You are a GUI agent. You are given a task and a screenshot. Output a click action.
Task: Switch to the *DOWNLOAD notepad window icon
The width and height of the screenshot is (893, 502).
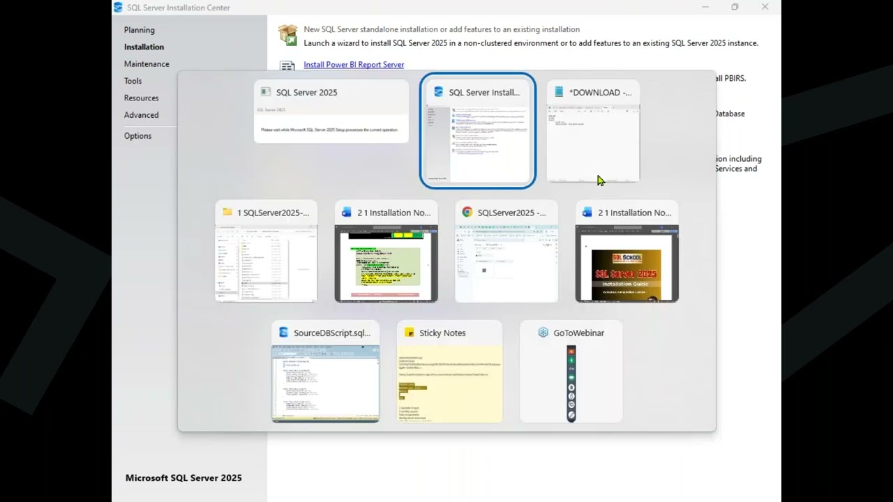point(559,92)
